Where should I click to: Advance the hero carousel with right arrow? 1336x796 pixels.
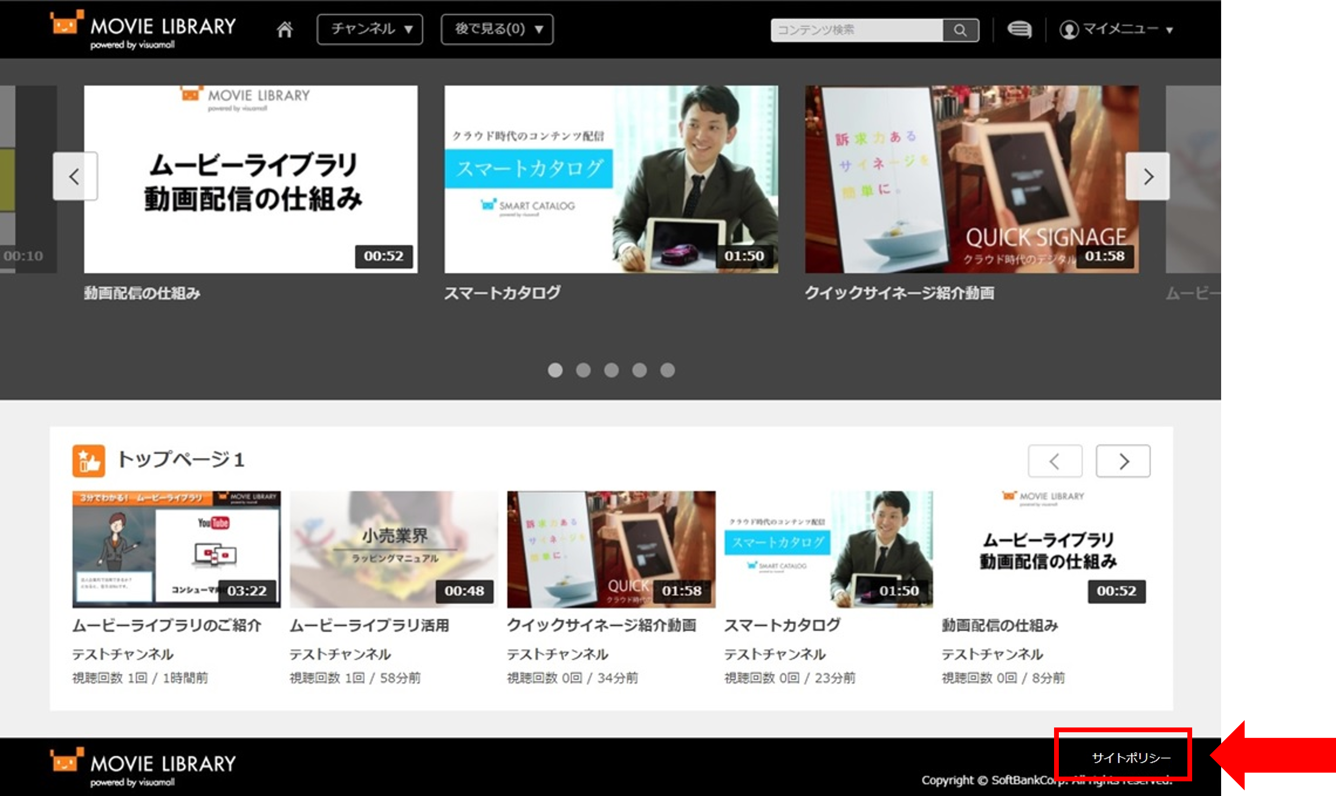coord(1147,177)
